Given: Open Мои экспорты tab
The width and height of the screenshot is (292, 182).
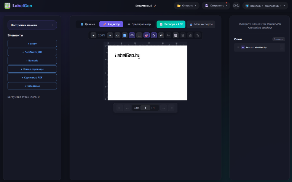Looking at the screenshot, I should (201, 24).
